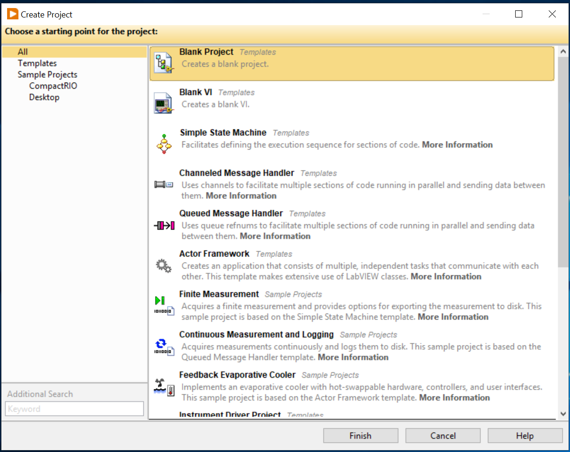The image size is (570, 452).
Task: Select the Templates category in the sidebar
Action: [37, 63]
